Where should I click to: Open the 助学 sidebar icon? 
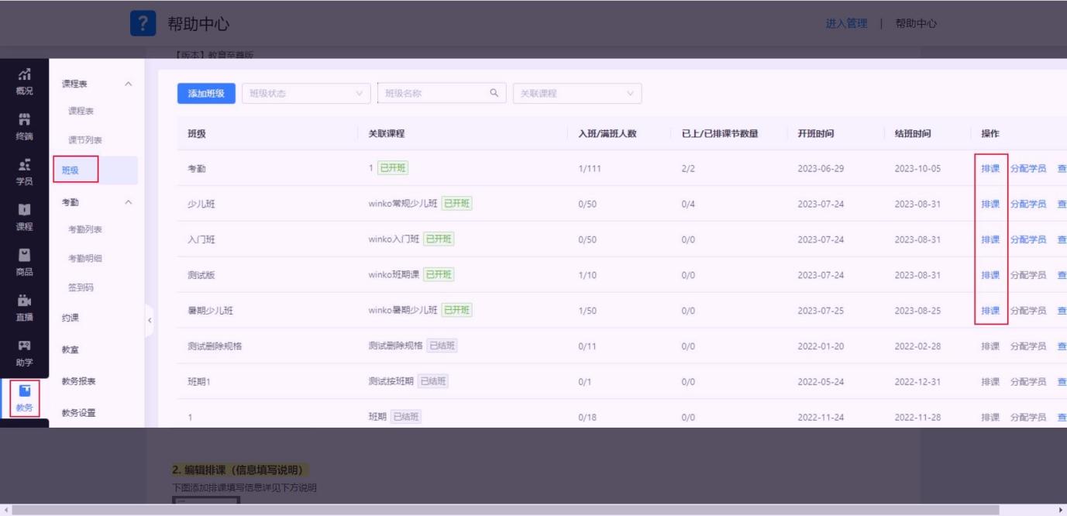click(24, 352)
